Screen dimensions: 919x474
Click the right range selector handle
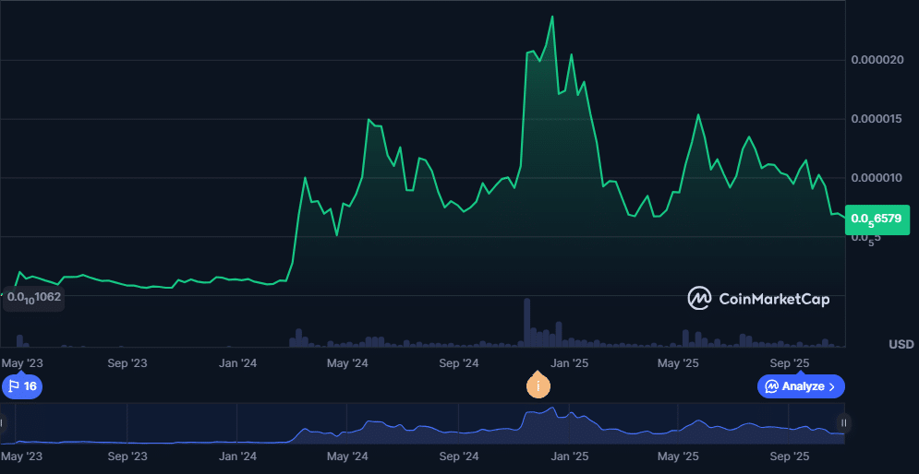point(843,423)
